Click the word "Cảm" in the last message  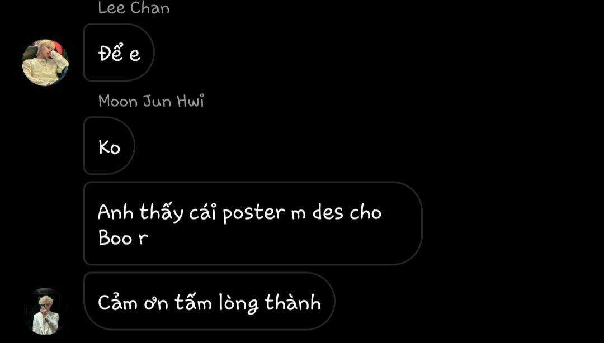tap(117, 302)
